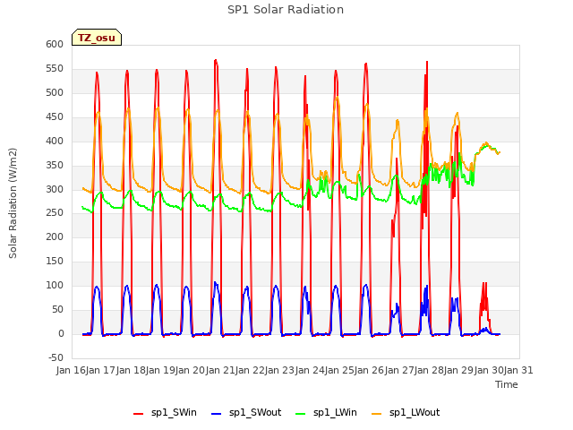Click the 200 y-axis tick label

(55, 236)
